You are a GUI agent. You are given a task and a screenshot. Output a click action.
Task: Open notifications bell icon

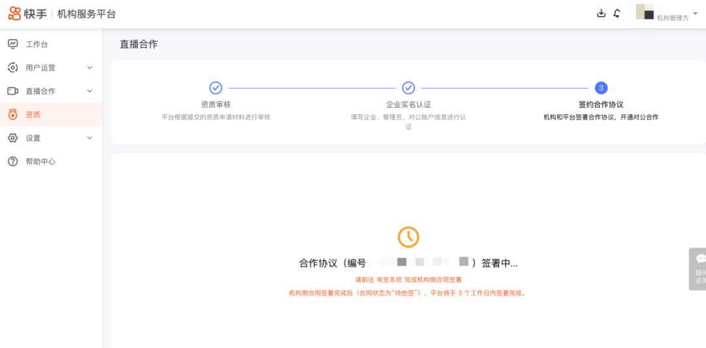[x=617, y=14]
